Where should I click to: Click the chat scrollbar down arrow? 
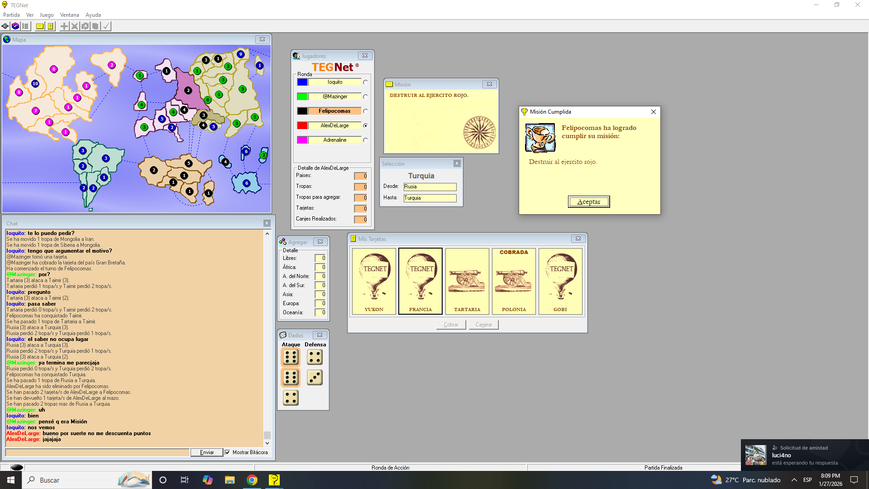click(267, 443)
